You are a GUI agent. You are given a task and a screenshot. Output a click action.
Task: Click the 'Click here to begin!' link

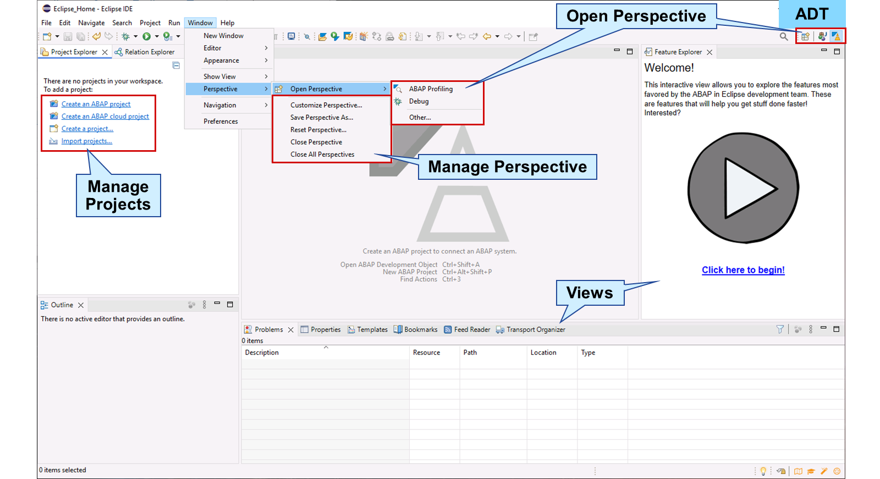click(743, 270)
